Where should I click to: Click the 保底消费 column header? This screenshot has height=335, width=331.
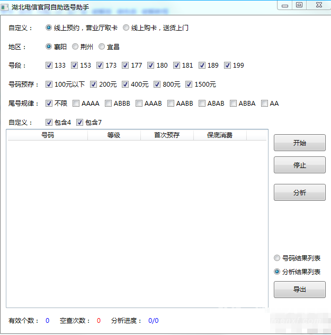click(220, 135)
